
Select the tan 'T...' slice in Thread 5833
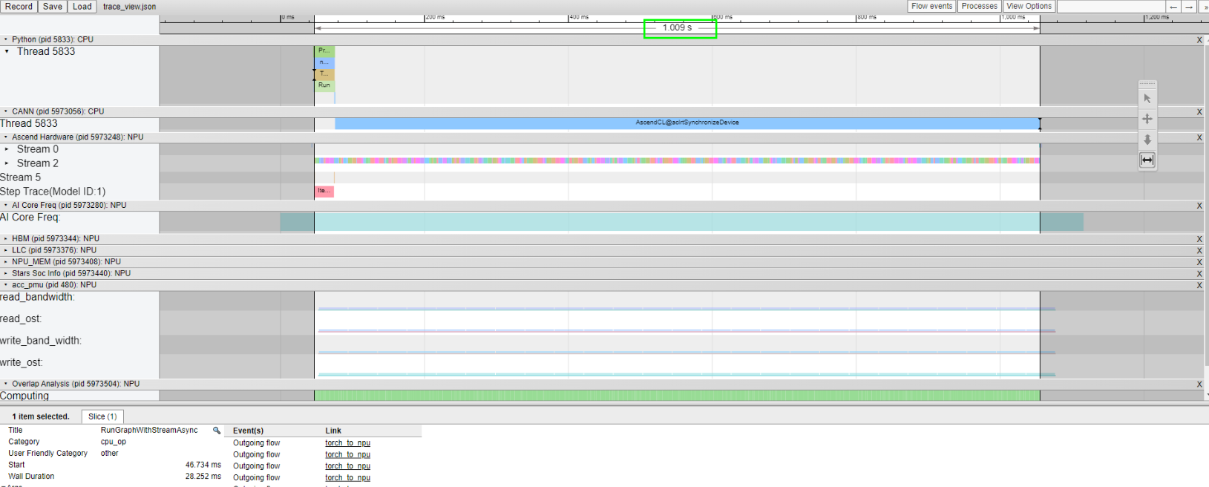coord(324,74)
